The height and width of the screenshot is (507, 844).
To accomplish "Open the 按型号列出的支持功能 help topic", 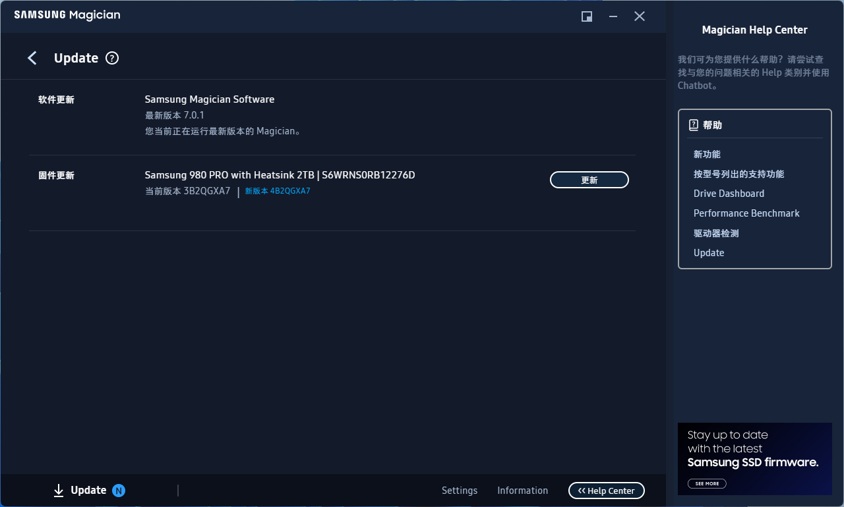I will click(738, 174).
